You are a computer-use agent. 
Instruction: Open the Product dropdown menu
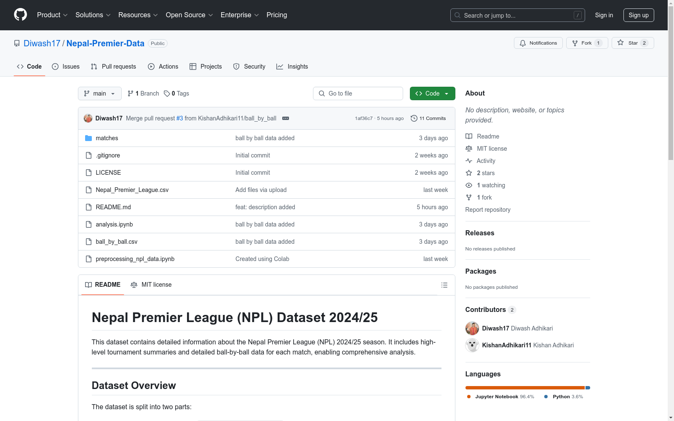pos(52,15)
